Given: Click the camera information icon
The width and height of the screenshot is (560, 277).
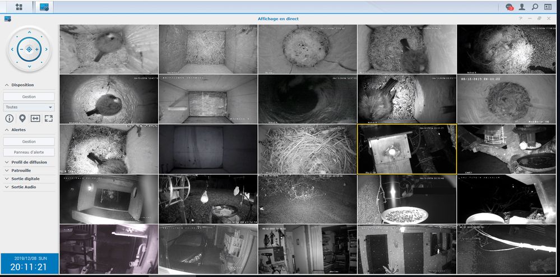Looking at the screenshot, I should click(10, 118).
